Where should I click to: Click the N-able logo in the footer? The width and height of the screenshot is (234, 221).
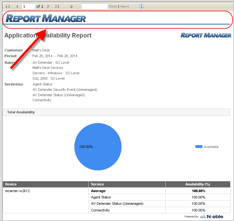click(x=212, y=216)
